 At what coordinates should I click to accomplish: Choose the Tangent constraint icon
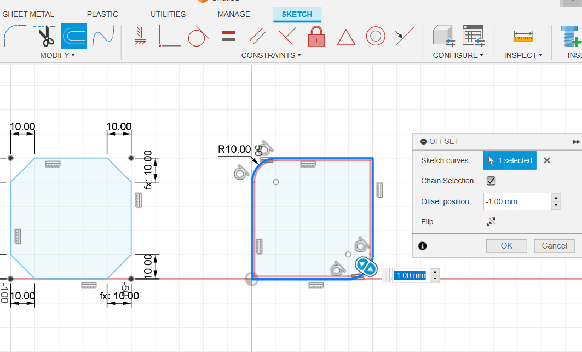tap(198, 36)
